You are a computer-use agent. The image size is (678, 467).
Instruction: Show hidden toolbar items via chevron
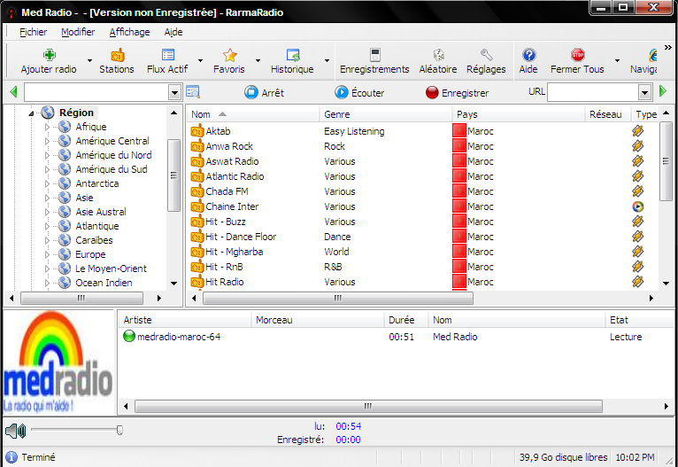click(668, 47)
